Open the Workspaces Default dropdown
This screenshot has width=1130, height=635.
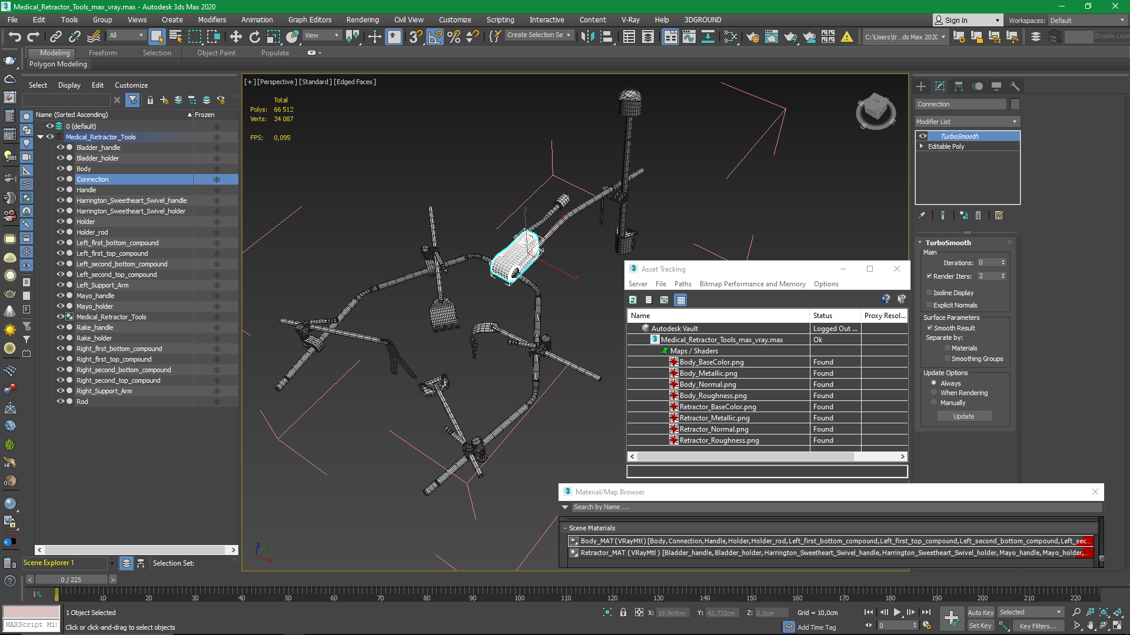(x=1087, y=21)
